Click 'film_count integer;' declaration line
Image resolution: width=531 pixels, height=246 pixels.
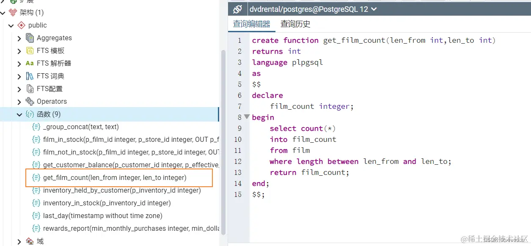click(x=312, y=106)
